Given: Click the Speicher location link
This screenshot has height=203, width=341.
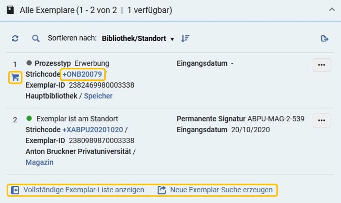Looking at the screenshot, I should pos(98,96).
